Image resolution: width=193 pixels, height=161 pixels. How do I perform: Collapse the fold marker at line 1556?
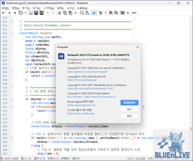[12, 33]
